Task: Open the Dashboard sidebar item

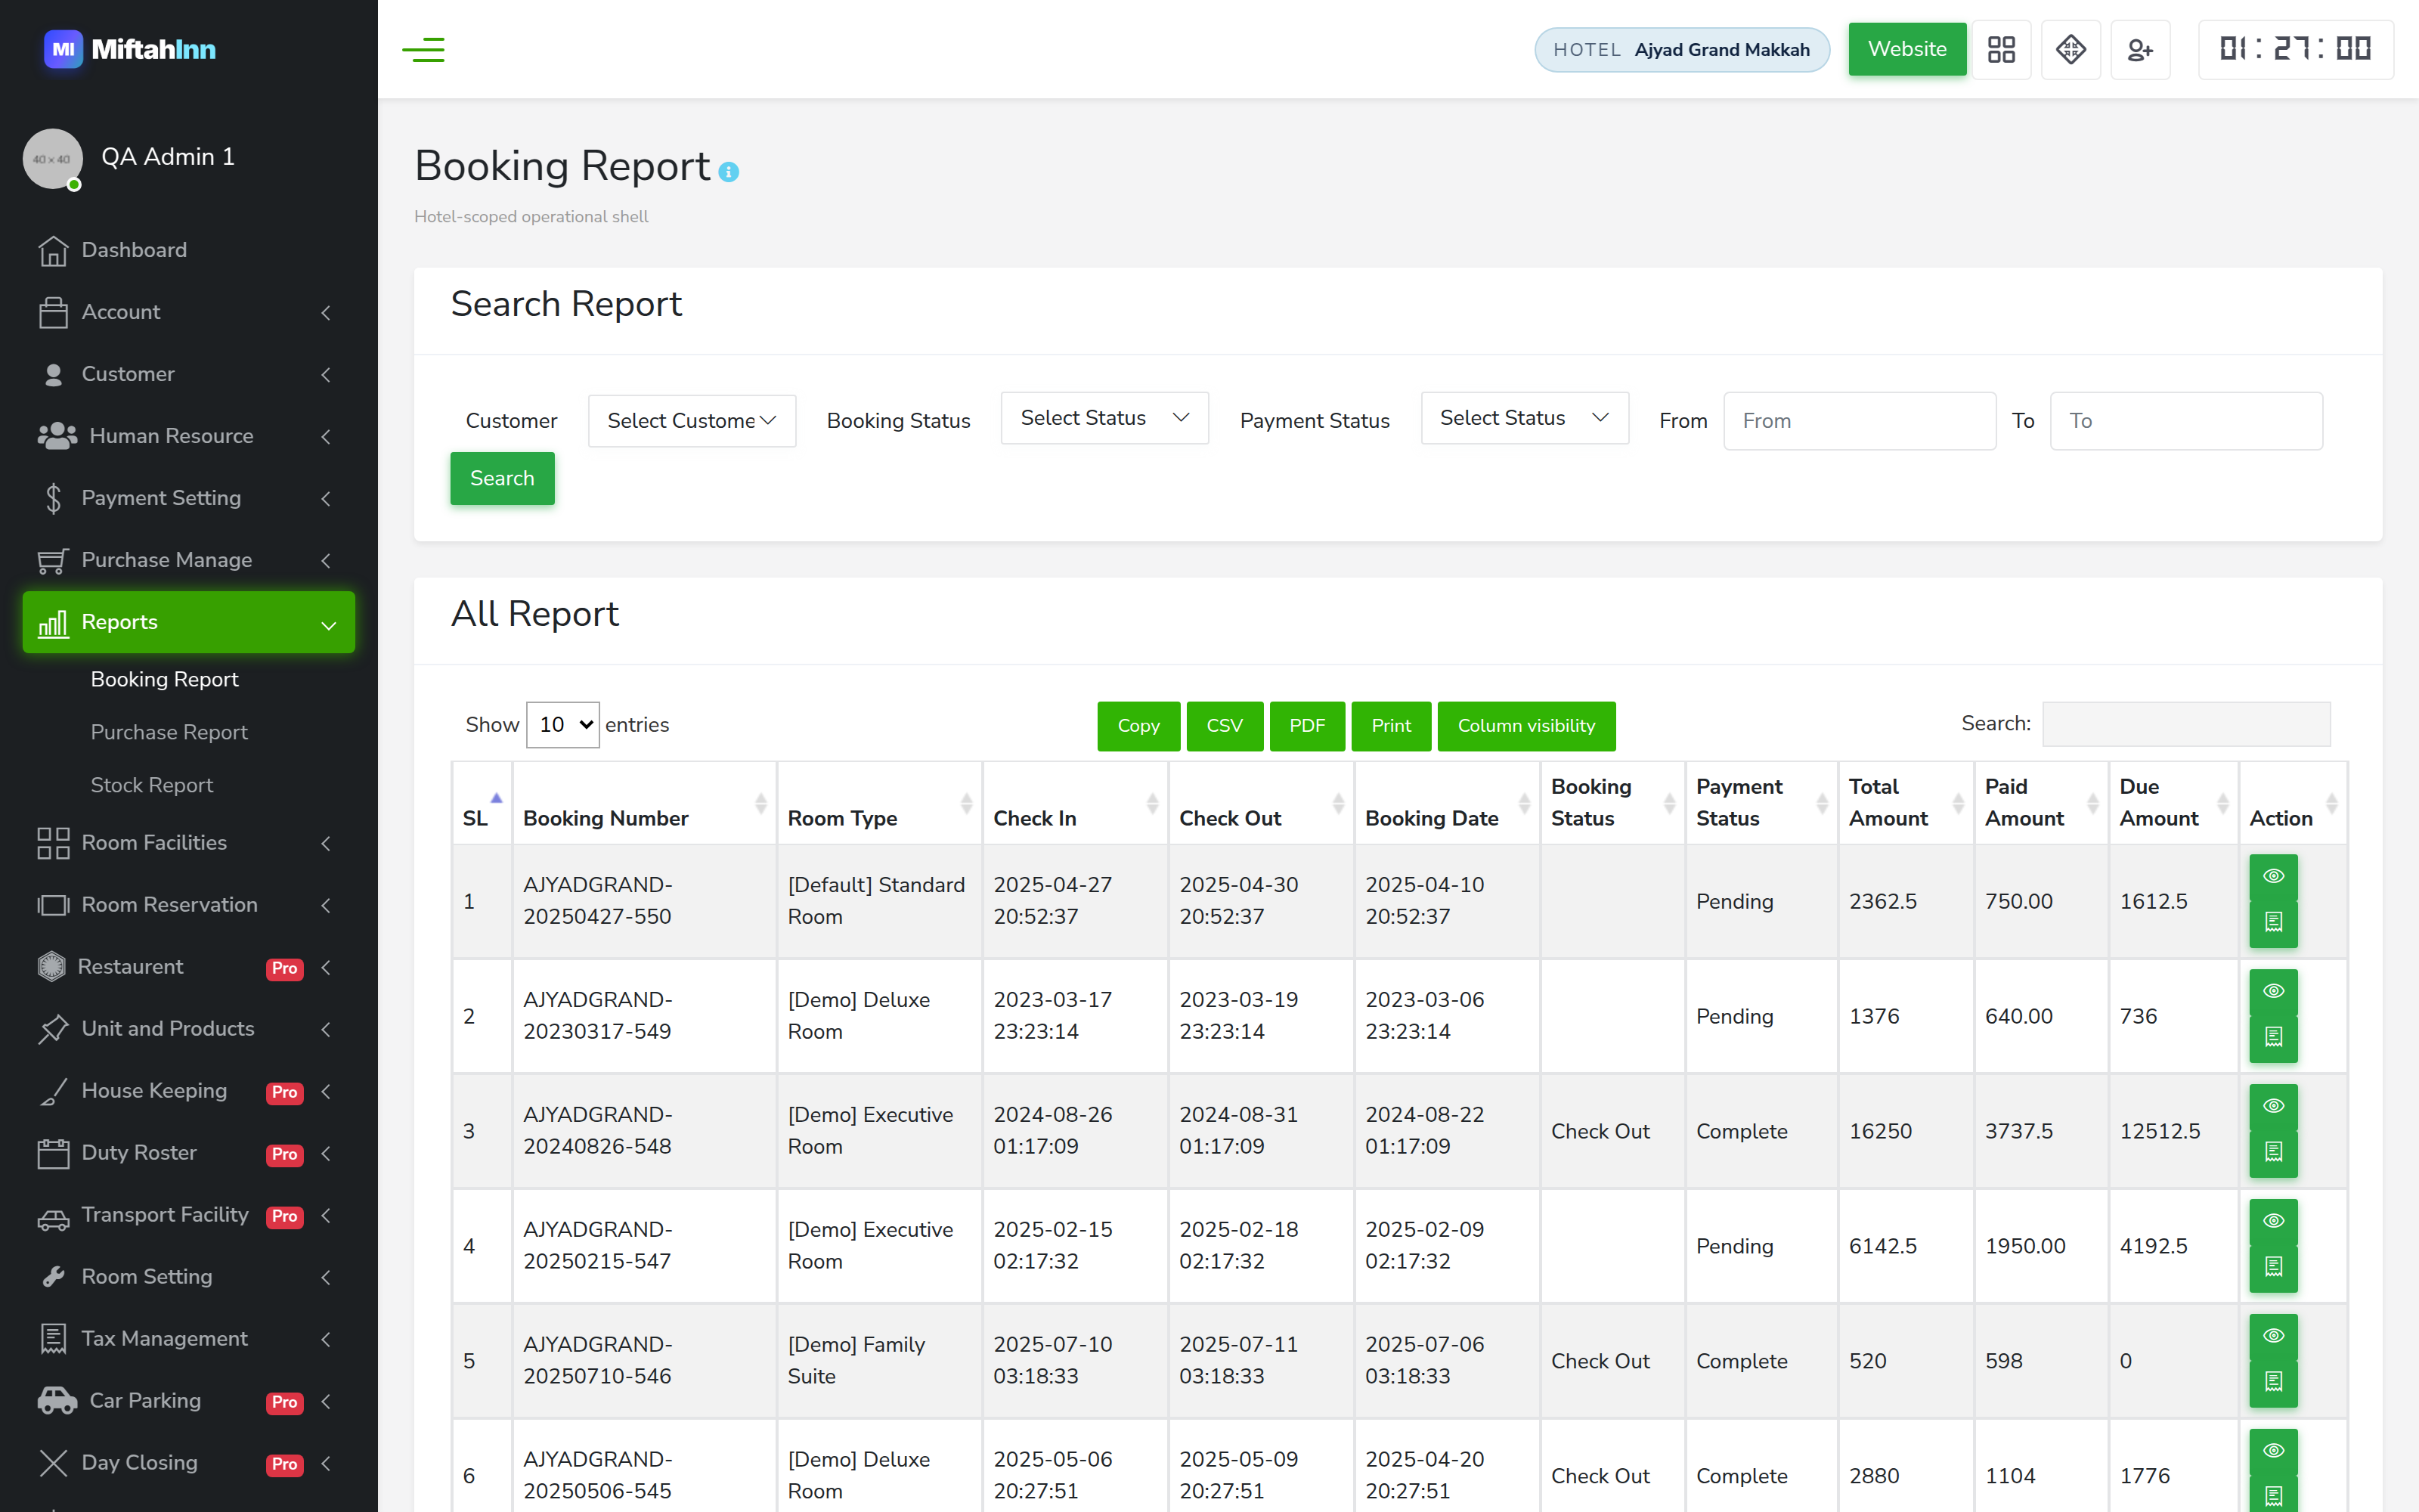Action: pyautogui.click(x=188, y=250)
